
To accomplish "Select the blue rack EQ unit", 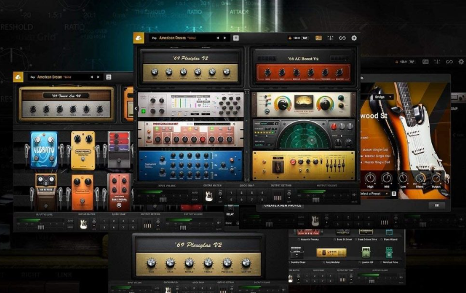I will [x=191, y=165].
